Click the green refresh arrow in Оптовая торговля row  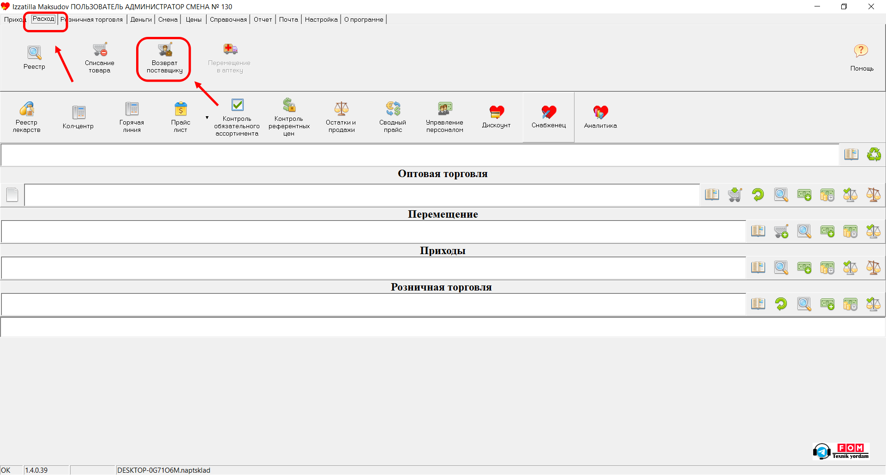coord(758,195)
